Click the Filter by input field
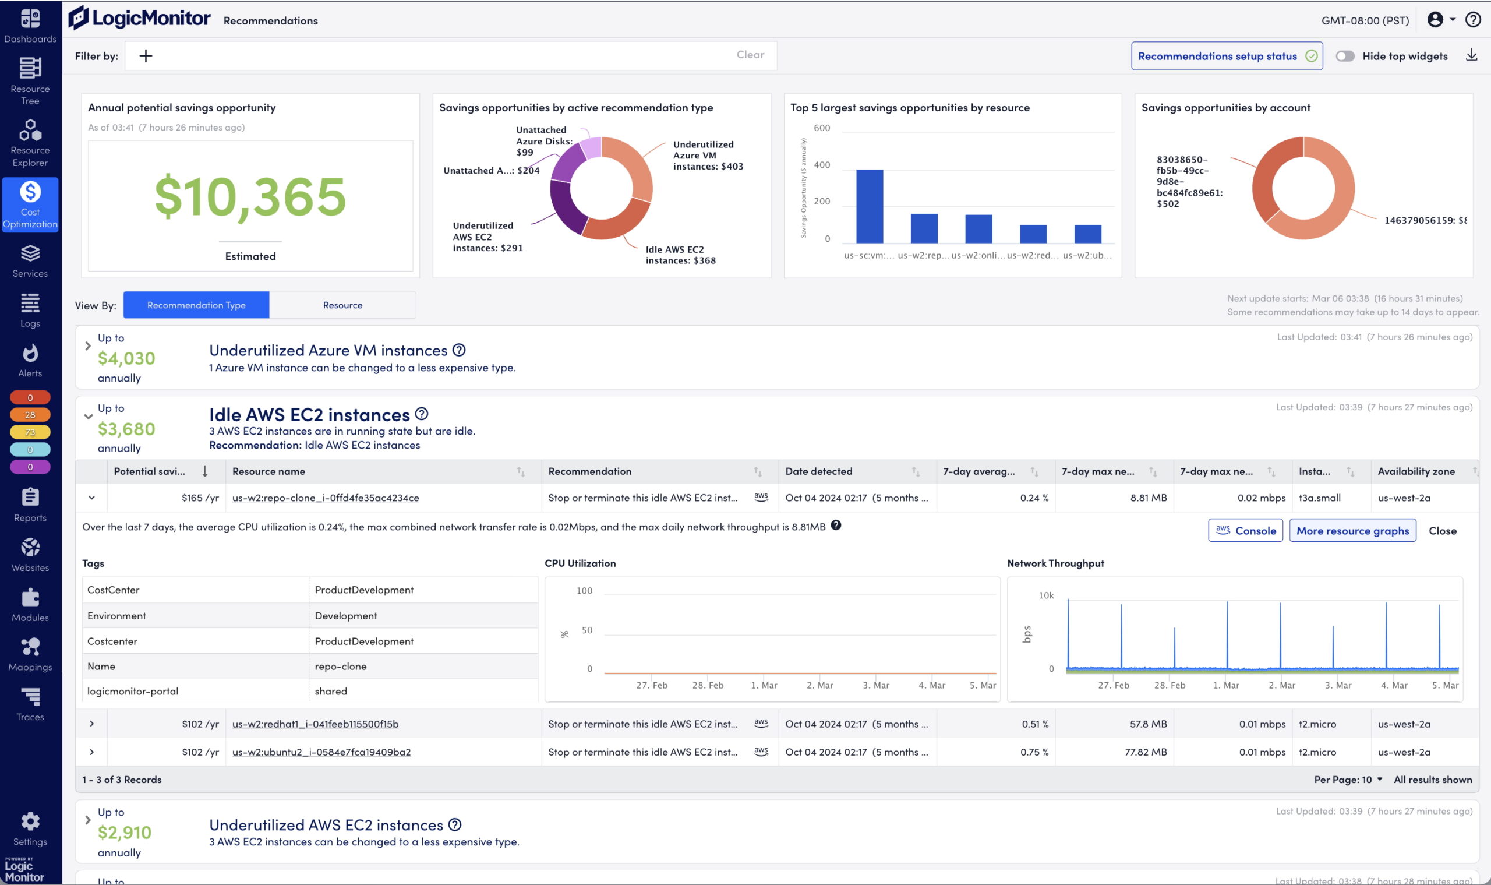 pos(441,55)
